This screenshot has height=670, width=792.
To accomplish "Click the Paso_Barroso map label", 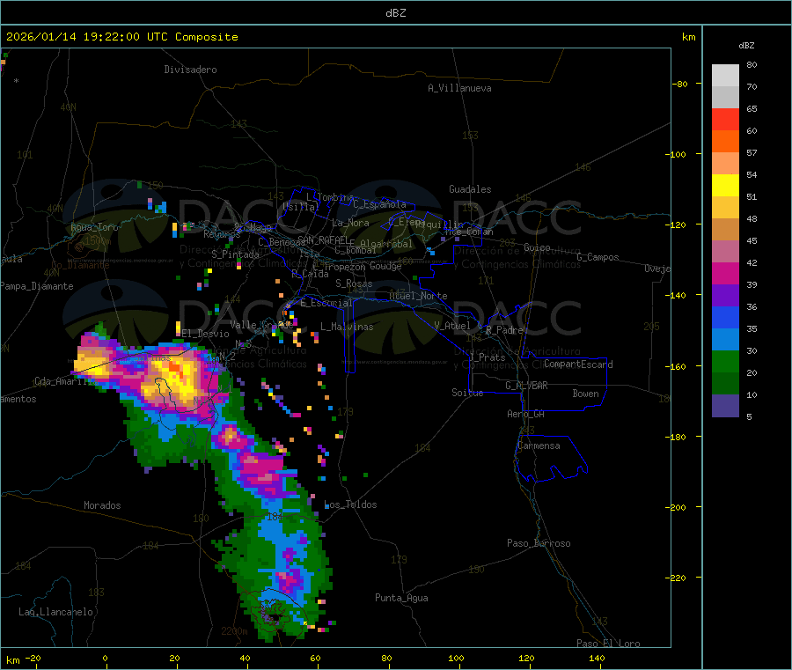I will click(x=539, y=543).
